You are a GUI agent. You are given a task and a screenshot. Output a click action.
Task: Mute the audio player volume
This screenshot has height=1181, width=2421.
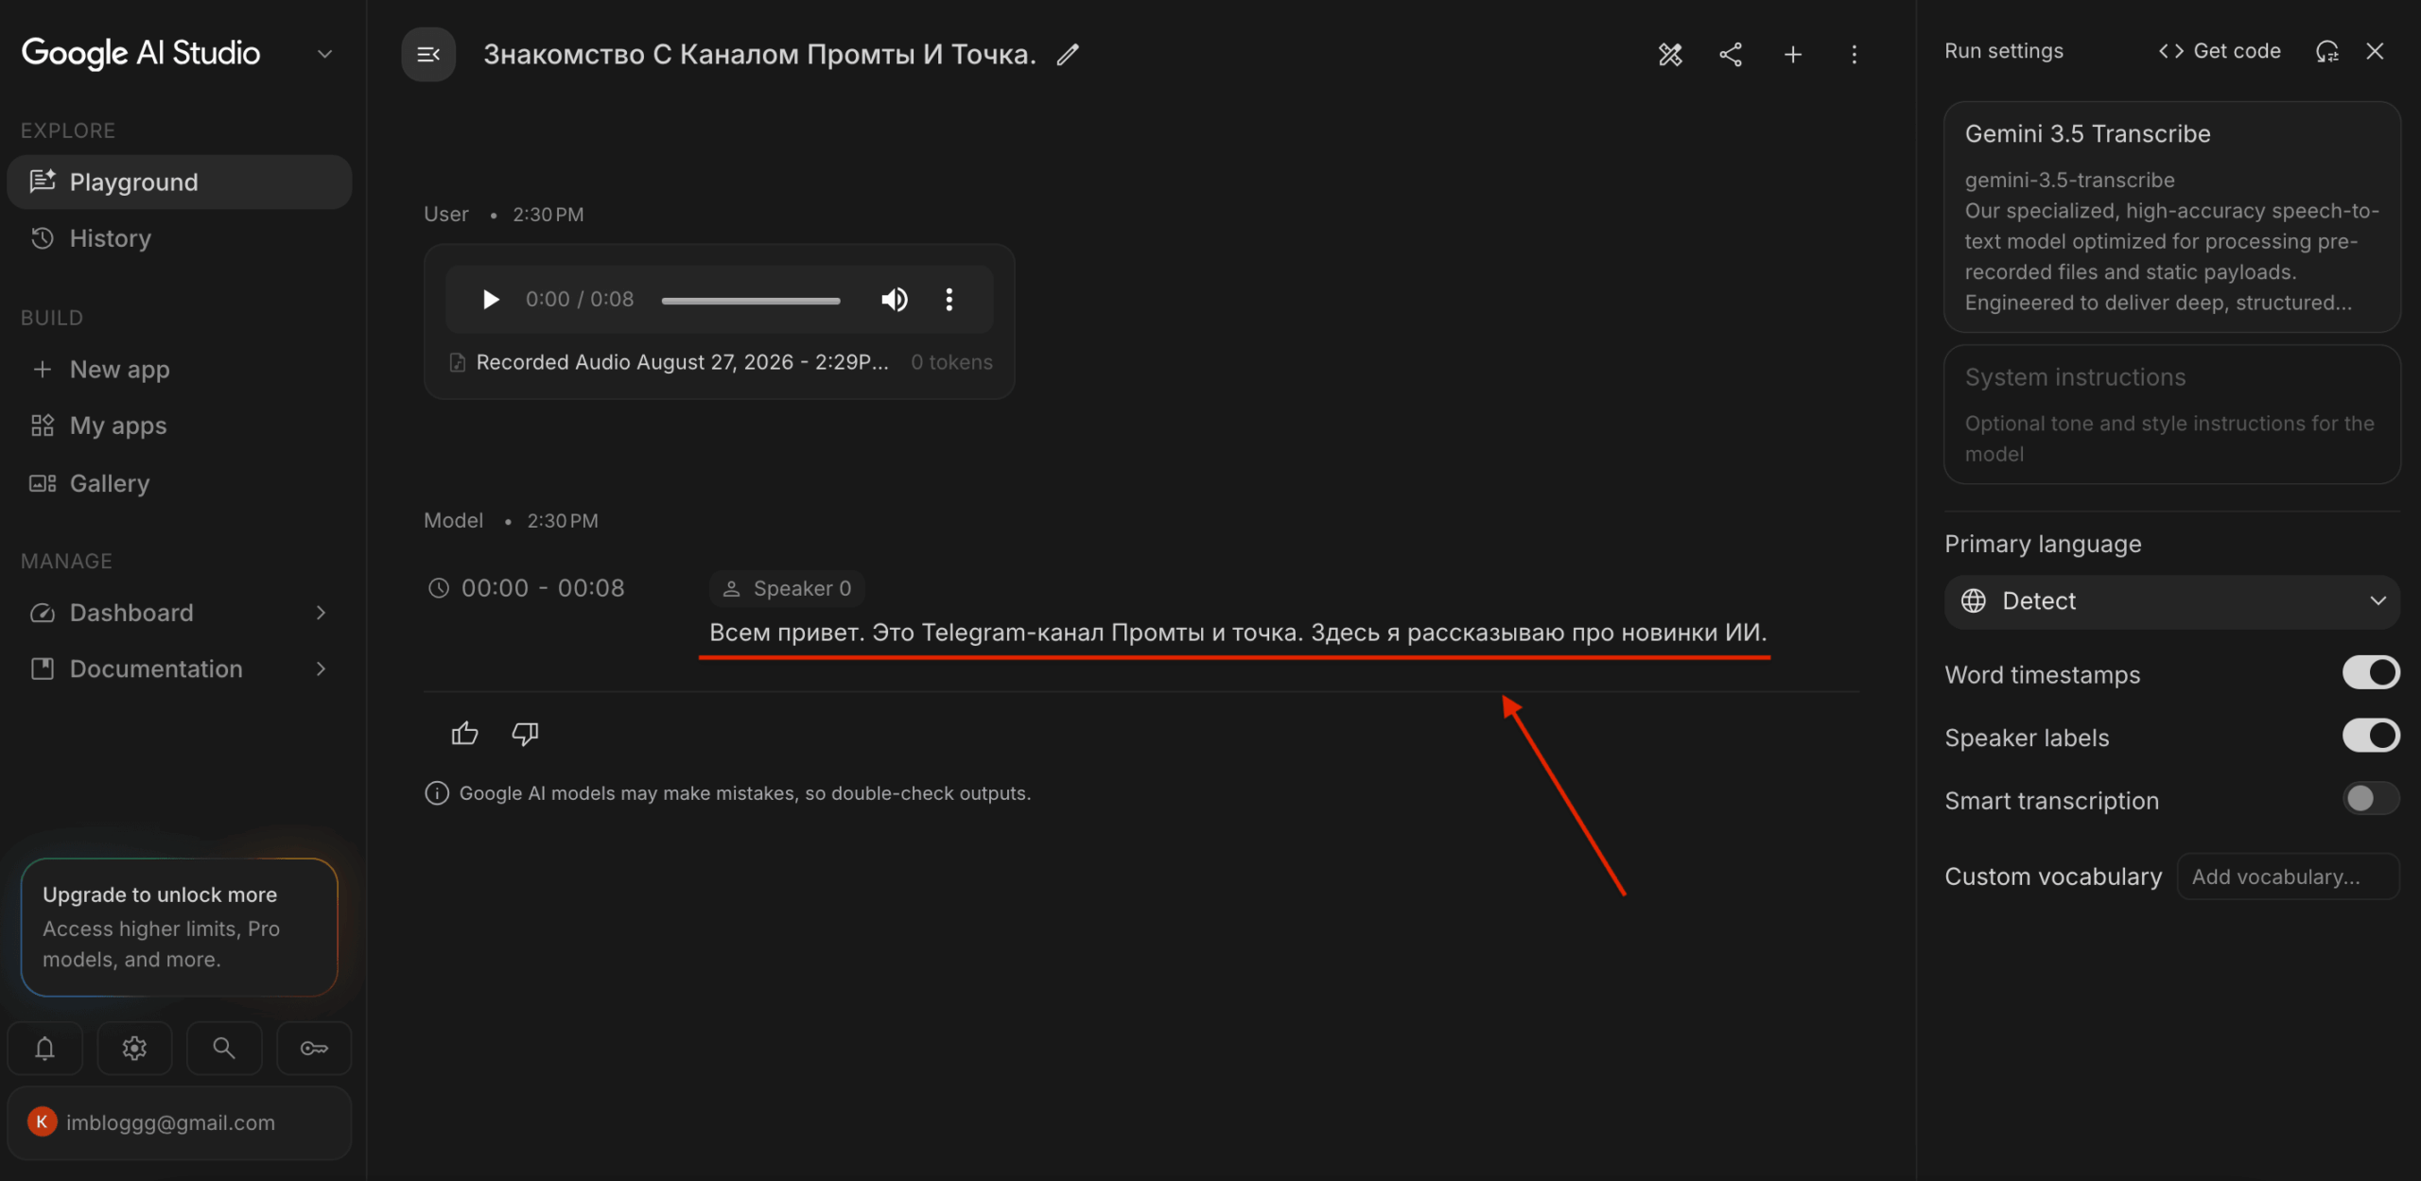(894, 300)
